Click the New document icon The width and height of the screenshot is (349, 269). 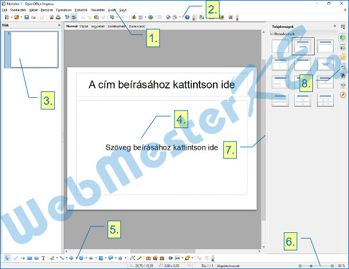point(7,17)
